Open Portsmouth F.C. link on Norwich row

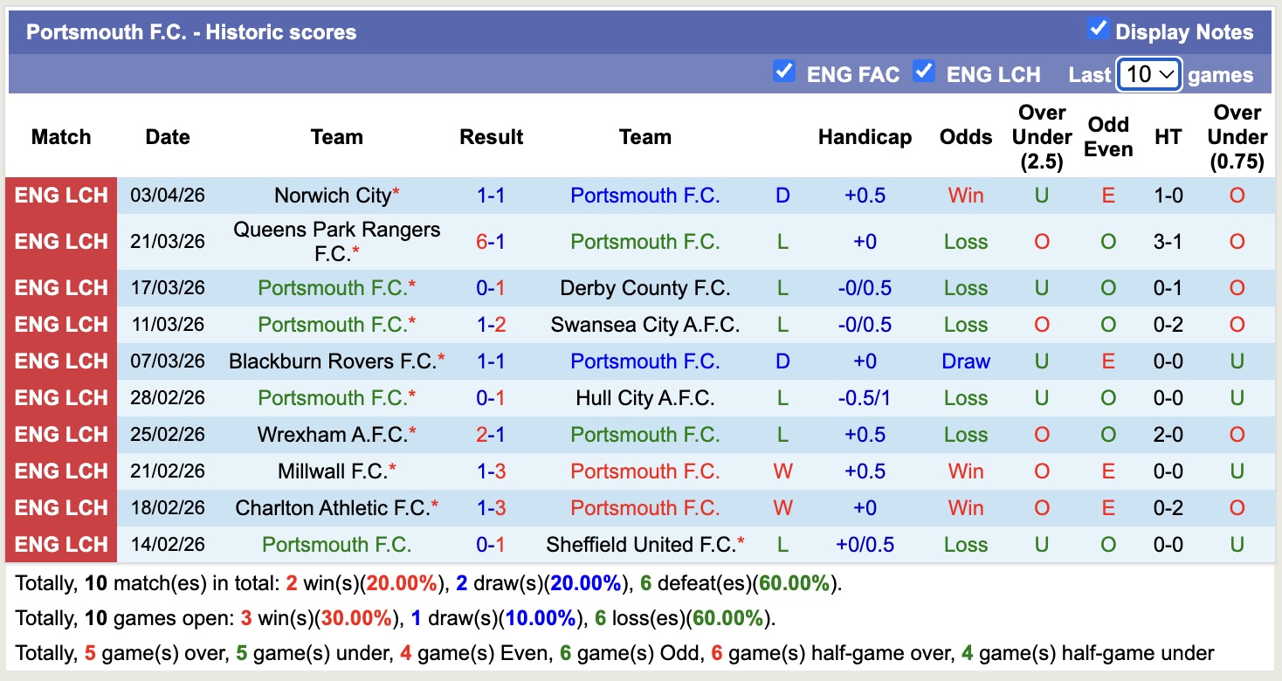tap(644, 196)
